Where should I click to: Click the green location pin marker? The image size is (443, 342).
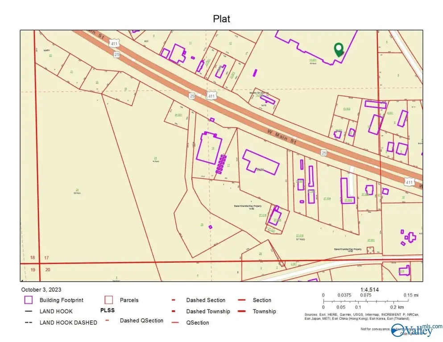point(339,49)
